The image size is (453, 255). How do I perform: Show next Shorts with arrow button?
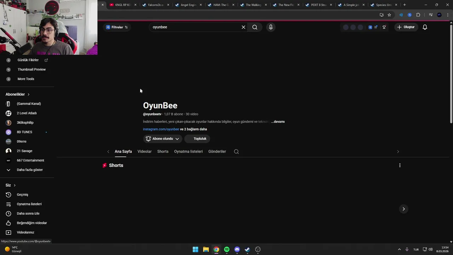403,209
